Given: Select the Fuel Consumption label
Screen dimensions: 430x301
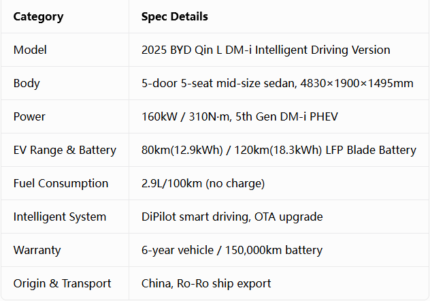Looking at the screenshot, I should [61, 183].
